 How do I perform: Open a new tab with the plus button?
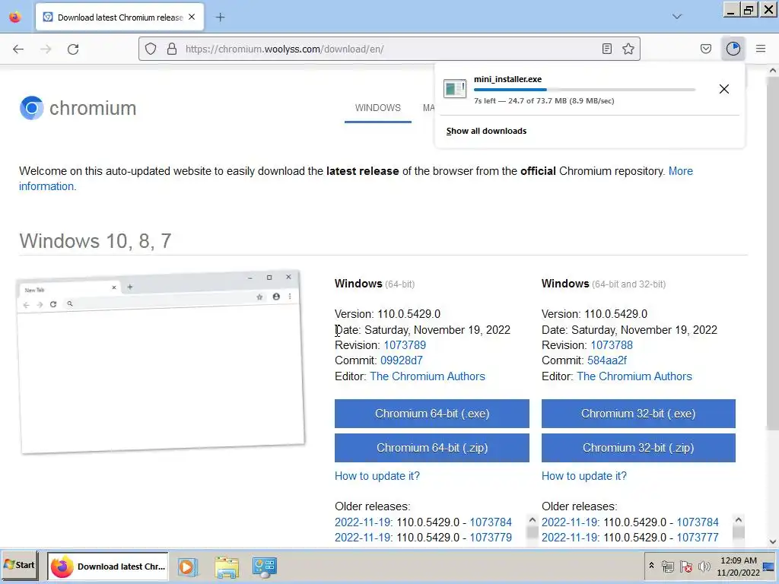tap(220, 17)
